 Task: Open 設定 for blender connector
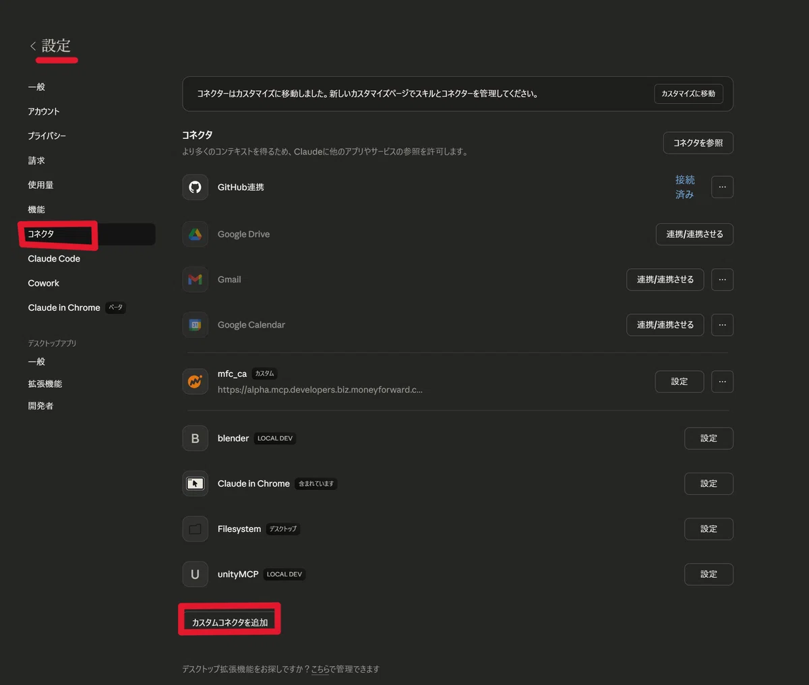(709, 438)
